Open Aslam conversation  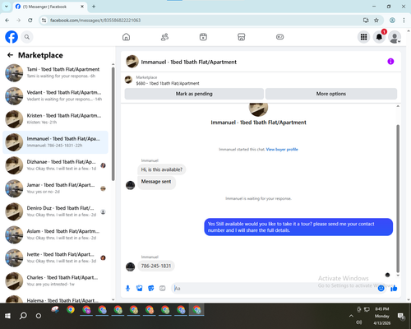pos(55,234)
